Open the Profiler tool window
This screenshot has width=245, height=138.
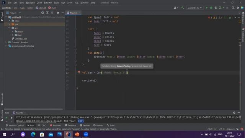(98, 125)
